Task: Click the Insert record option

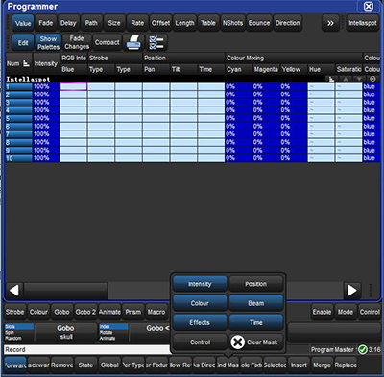Action: 299,365
